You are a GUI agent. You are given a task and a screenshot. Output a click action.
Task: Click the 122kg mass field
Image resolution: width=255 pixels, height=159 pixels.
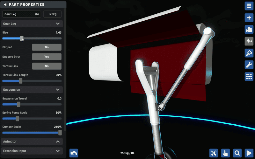click(x=52, y=14)
